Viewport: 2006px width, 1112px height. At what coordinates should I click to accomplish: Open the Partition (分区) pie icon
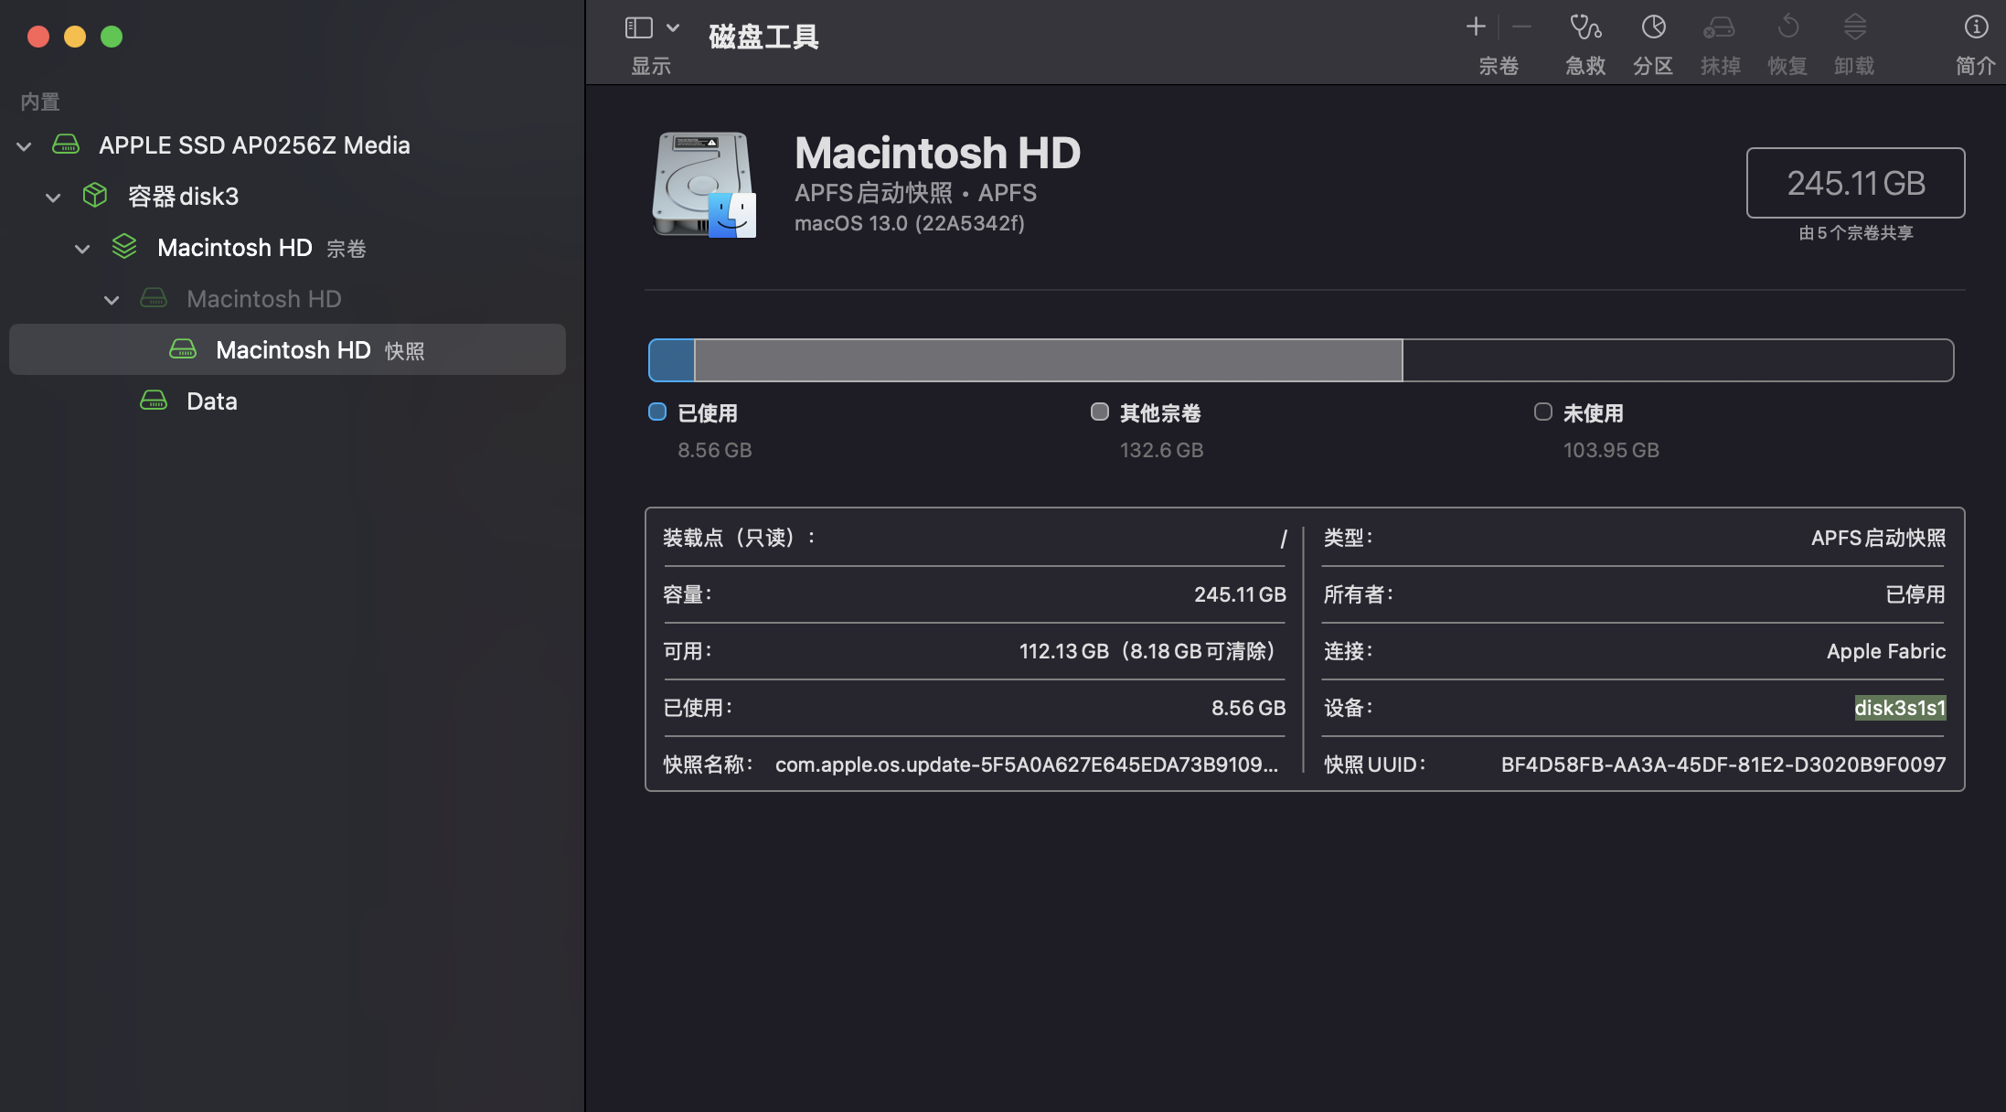click(x=1652, y=27)
